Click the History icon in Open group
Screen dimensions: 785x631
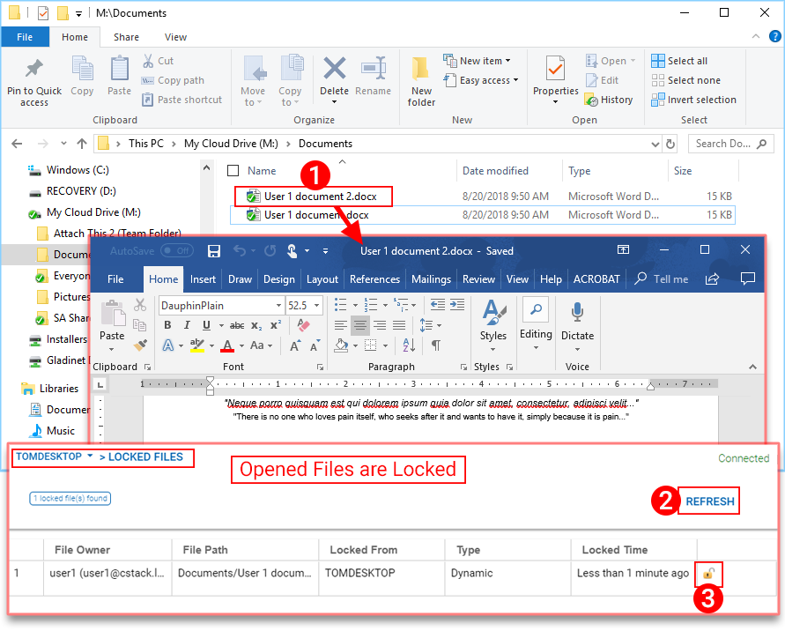[x=608, y=100]
